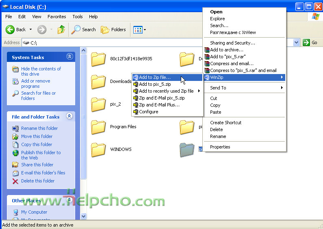The image size is (323, 229).
Task: Select Sharing and Security… entry
Action: 244,43
